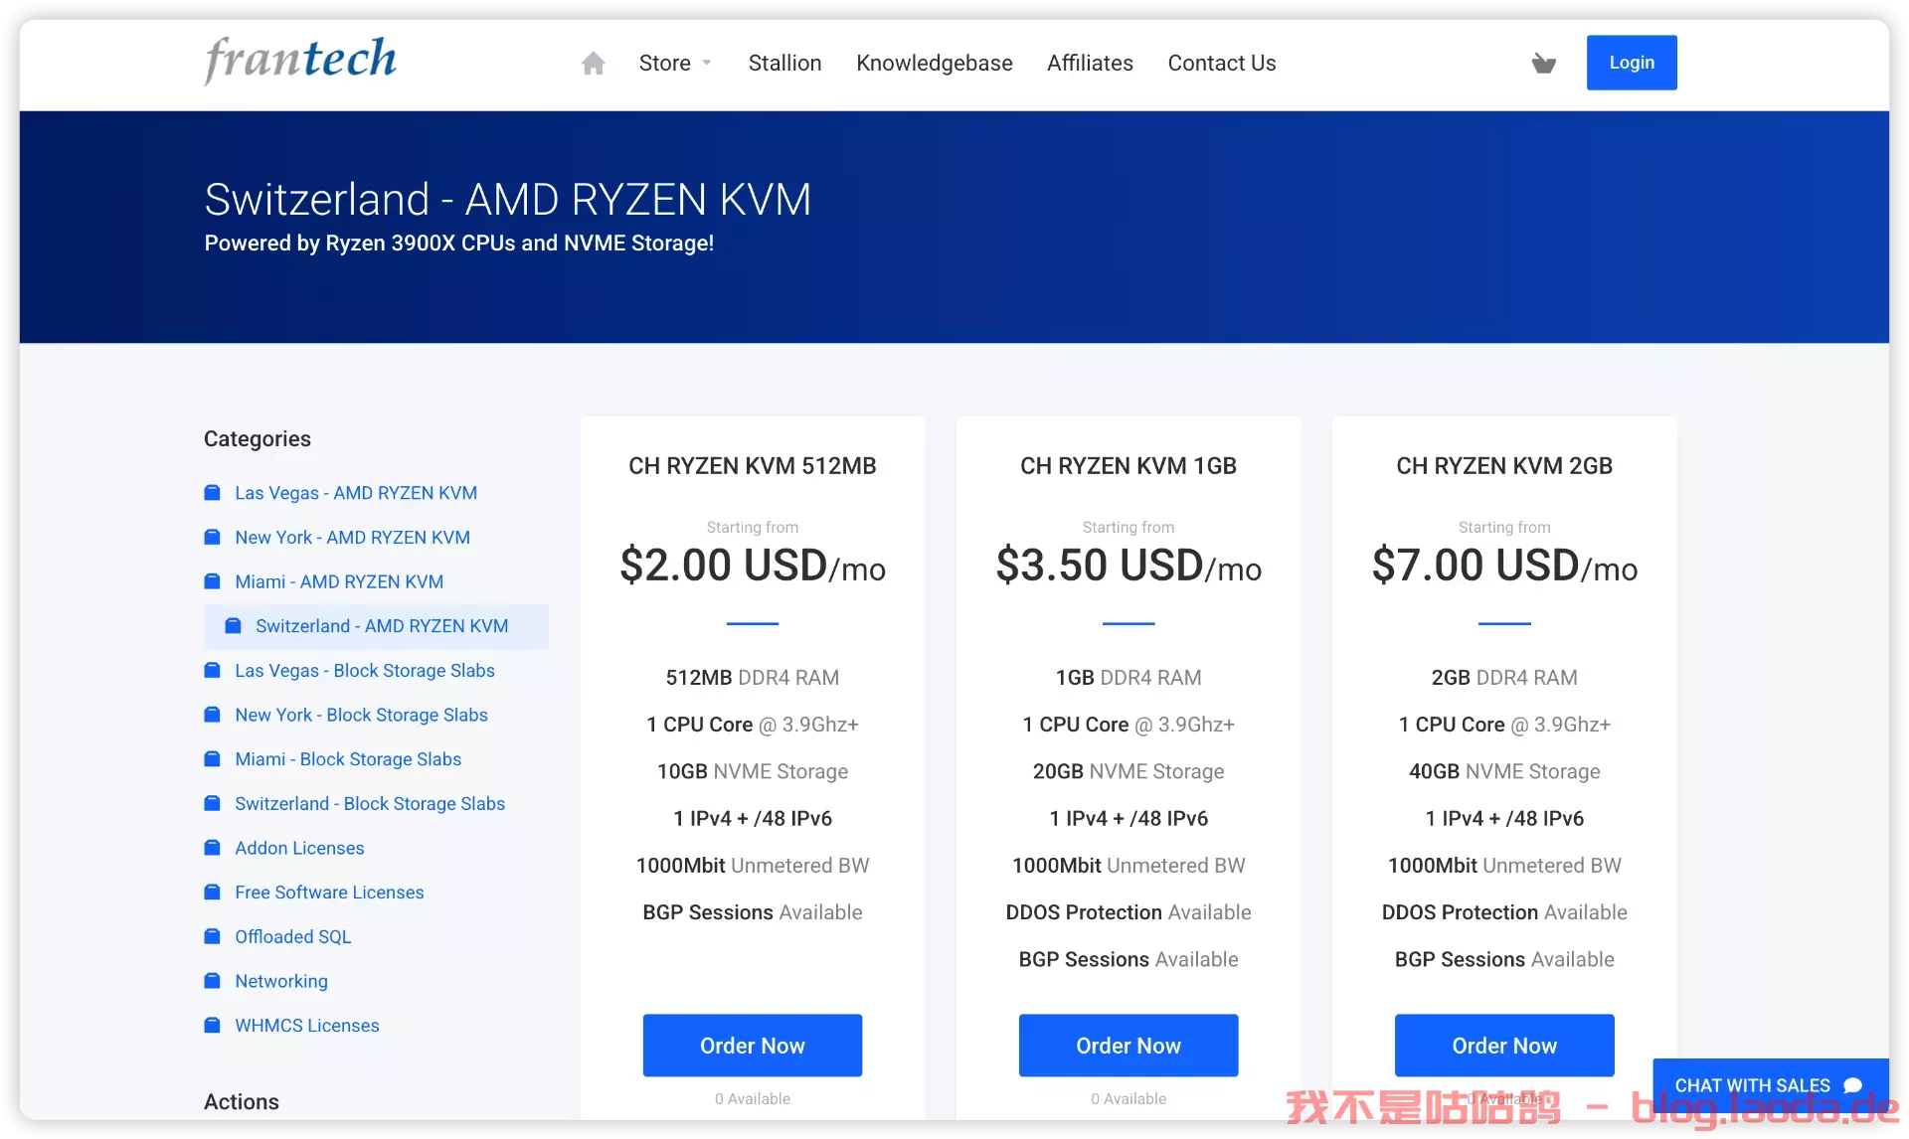Click Free Software Licenses link
The height and width of the screenshot is (1139, 1909).
(329, 893)
